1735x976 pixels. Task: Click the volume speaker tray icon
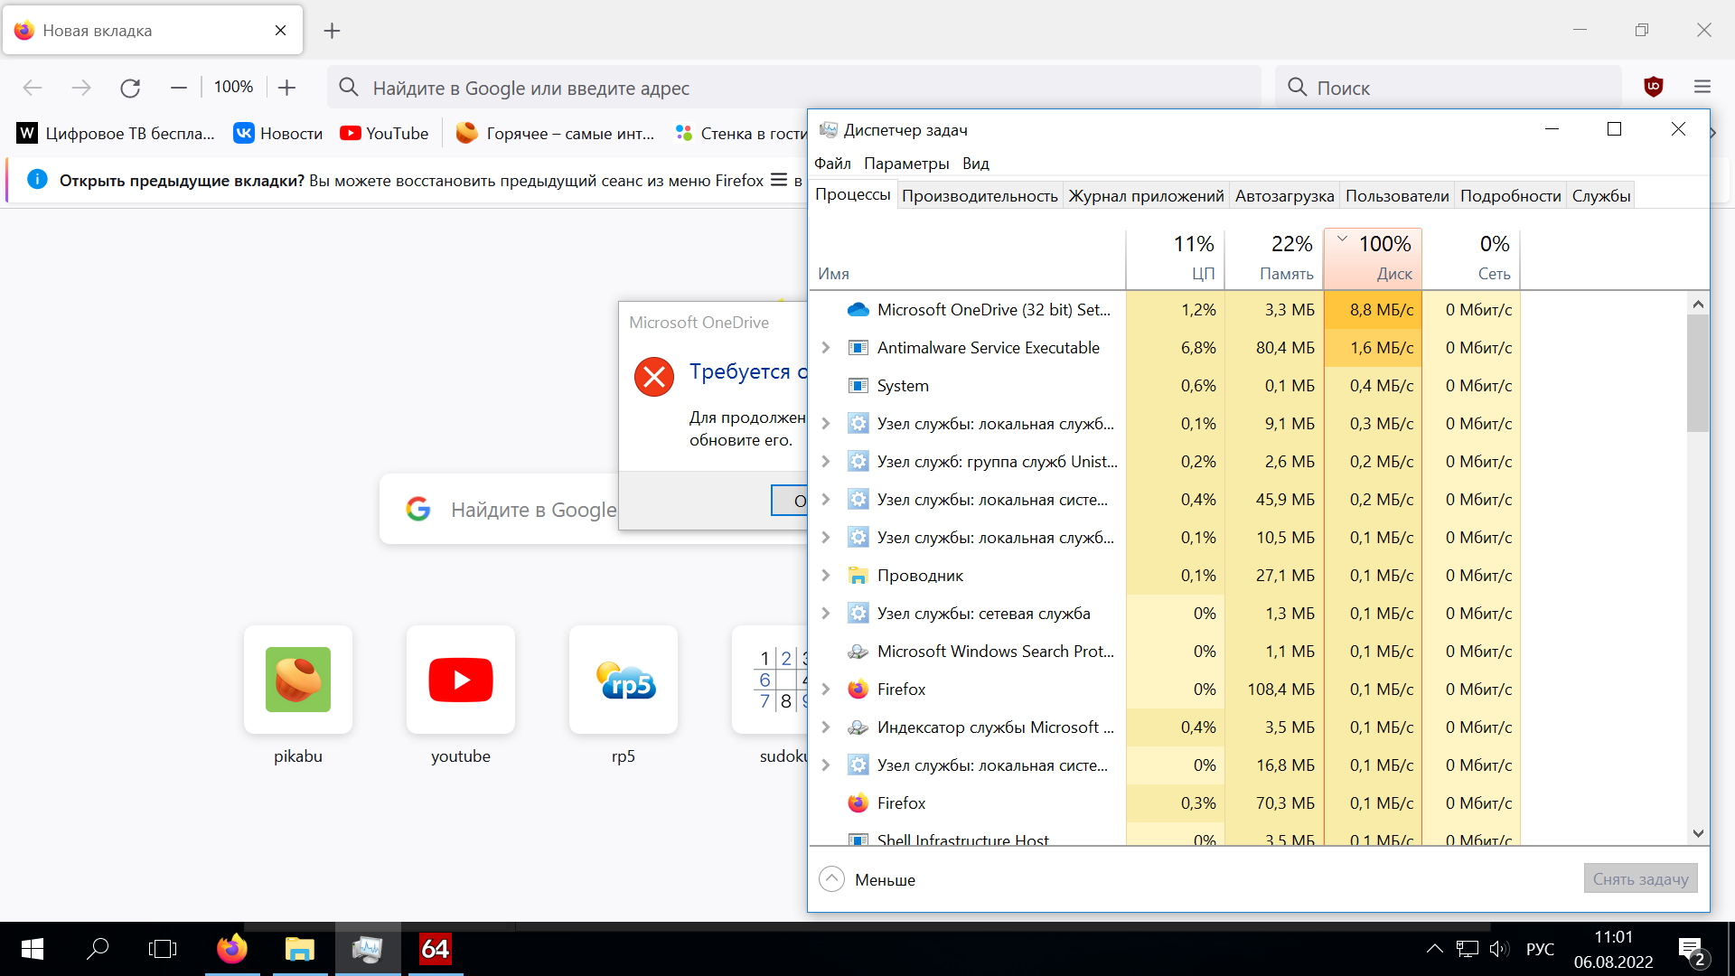[x=1498, y=949]
